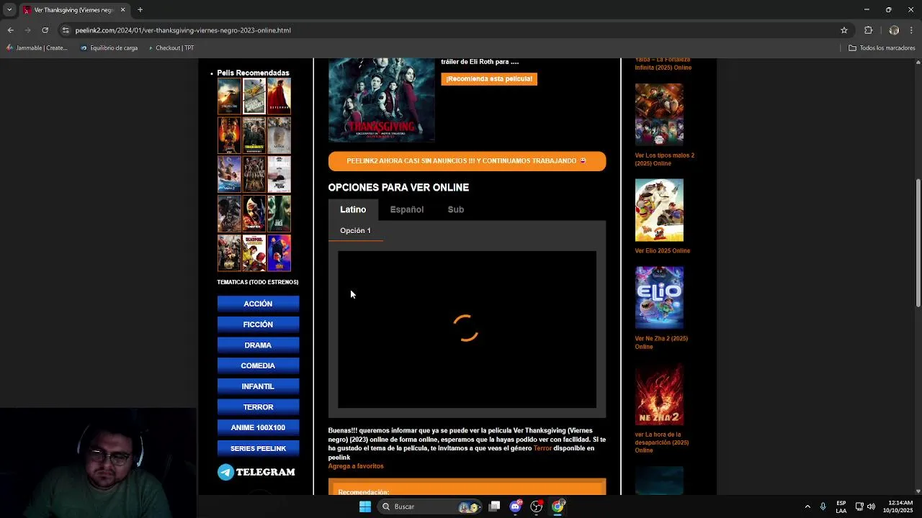Click the Ver Los tipos malos 2 (2025) Online link

(664, 160)
